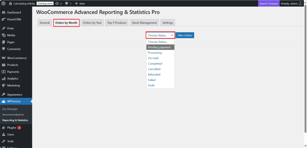Open the Analytics menu item
The image size is (307, 148).
click(16, 79)
